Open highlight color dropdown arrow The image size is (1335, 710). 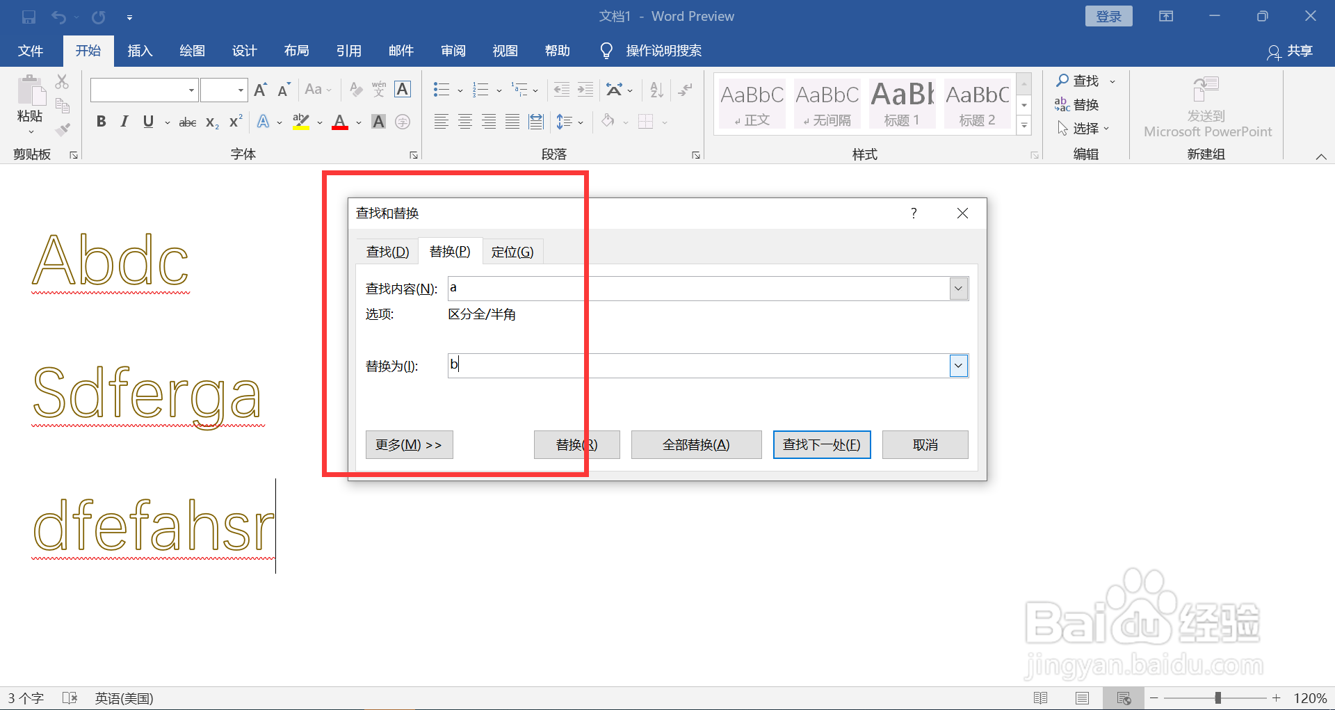320,122
